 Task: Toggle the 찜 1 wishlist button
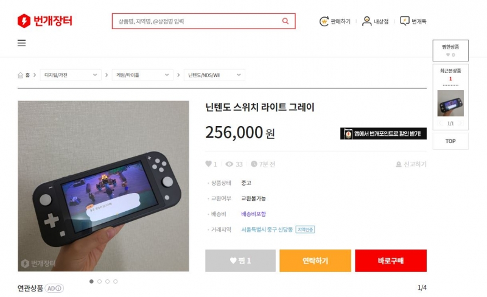(x=240, y=260)
